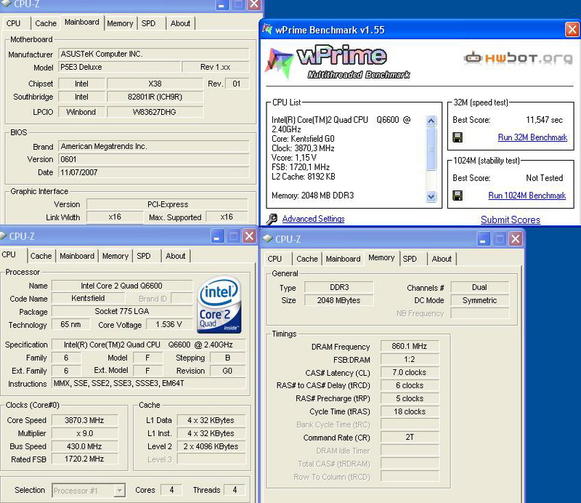Close the CPU-Z processor window

pyautogui.click(x=250, y=236)
